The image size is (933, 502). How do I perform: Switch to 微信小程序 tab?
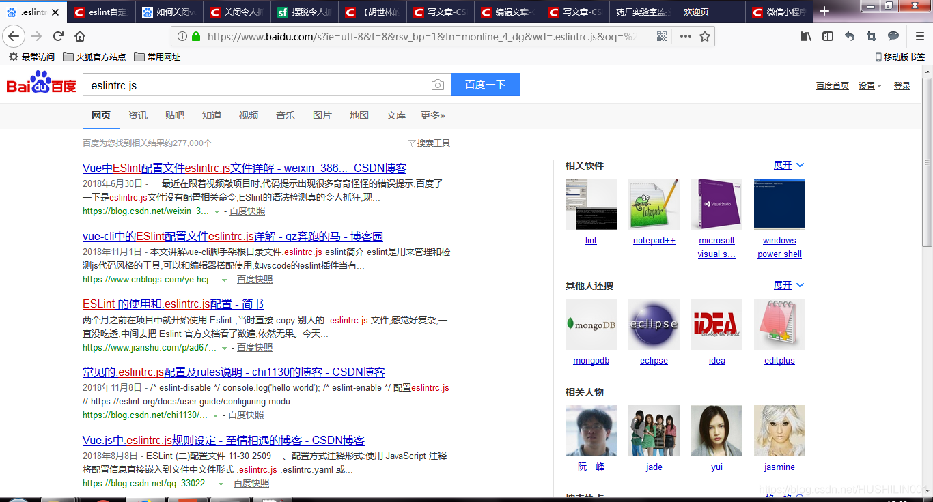pyautogui.click(x=779, y=12)
